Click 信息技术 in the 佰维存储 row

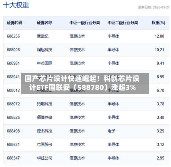pos(77,117)
